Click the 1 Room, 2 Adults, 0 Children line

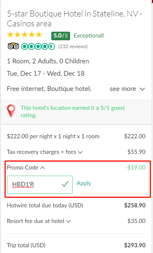(x=48, y=61)
